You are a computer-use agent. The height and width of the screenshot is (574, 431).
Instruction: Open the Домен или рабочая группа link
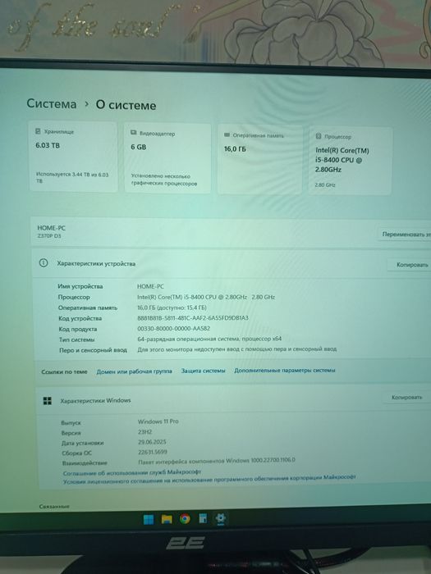(134, 371)
